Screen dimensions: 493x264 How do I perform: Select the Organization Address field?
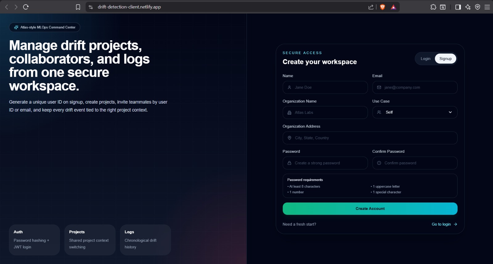tap(370, 138)
